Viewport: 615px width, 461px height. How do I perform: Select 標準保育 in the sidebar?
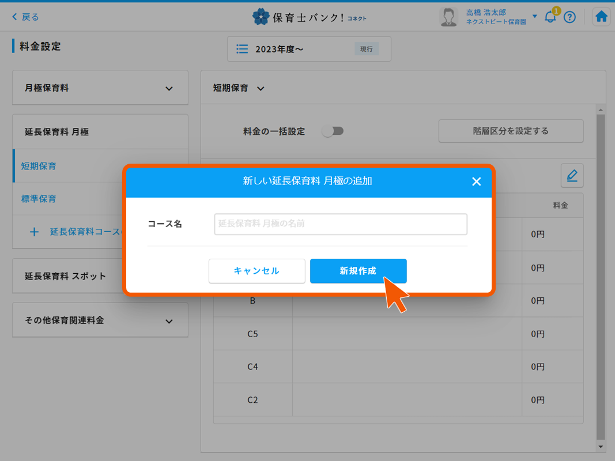pos(39,198)
